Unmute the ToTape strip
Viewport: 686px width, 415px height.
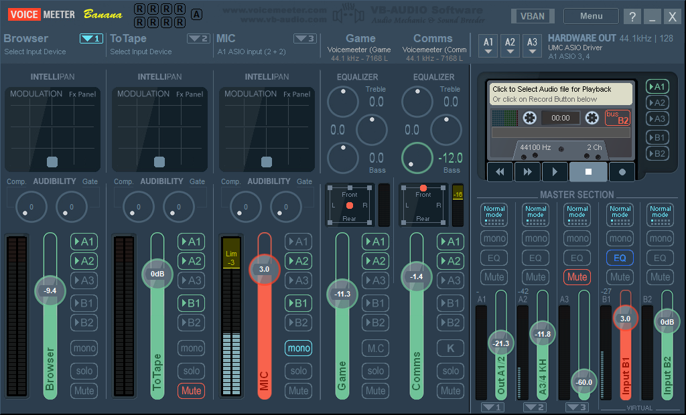pyautogui.click(x=191, y=390)
